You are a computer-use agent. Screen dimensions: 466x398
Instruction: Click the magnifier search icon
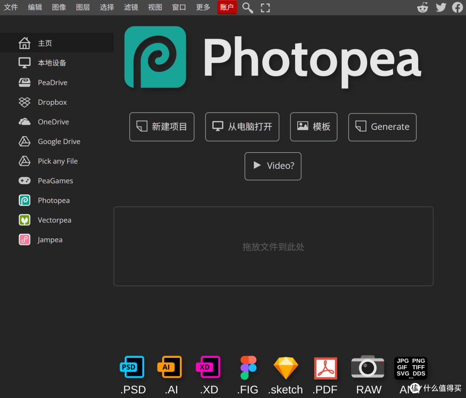[248, 8]
